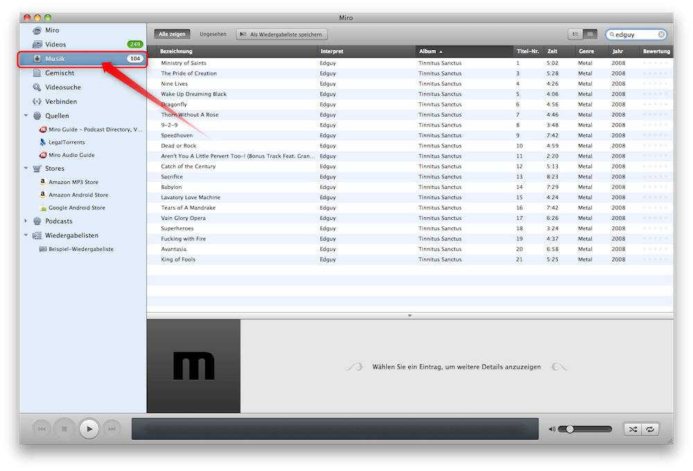The image size is (693, 471).
Task: Click the volume speaker icon
Action: tap(552, 429)
